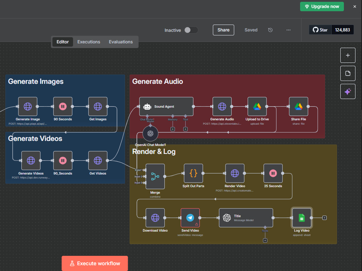Open the Render Video HTTP node
Viewport: 362px width, 271px height.
(235, 173)
